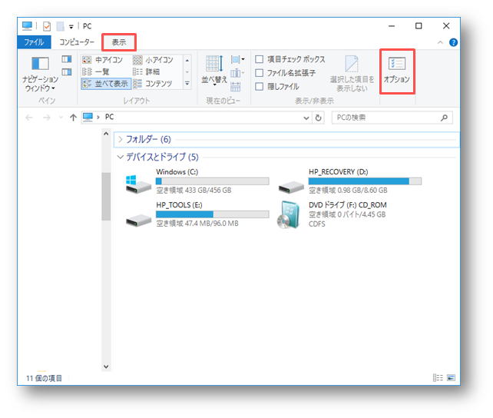Open the オプション folder options button
The image size is (493, 418).
pyautogui.click(x=397, y=71)
